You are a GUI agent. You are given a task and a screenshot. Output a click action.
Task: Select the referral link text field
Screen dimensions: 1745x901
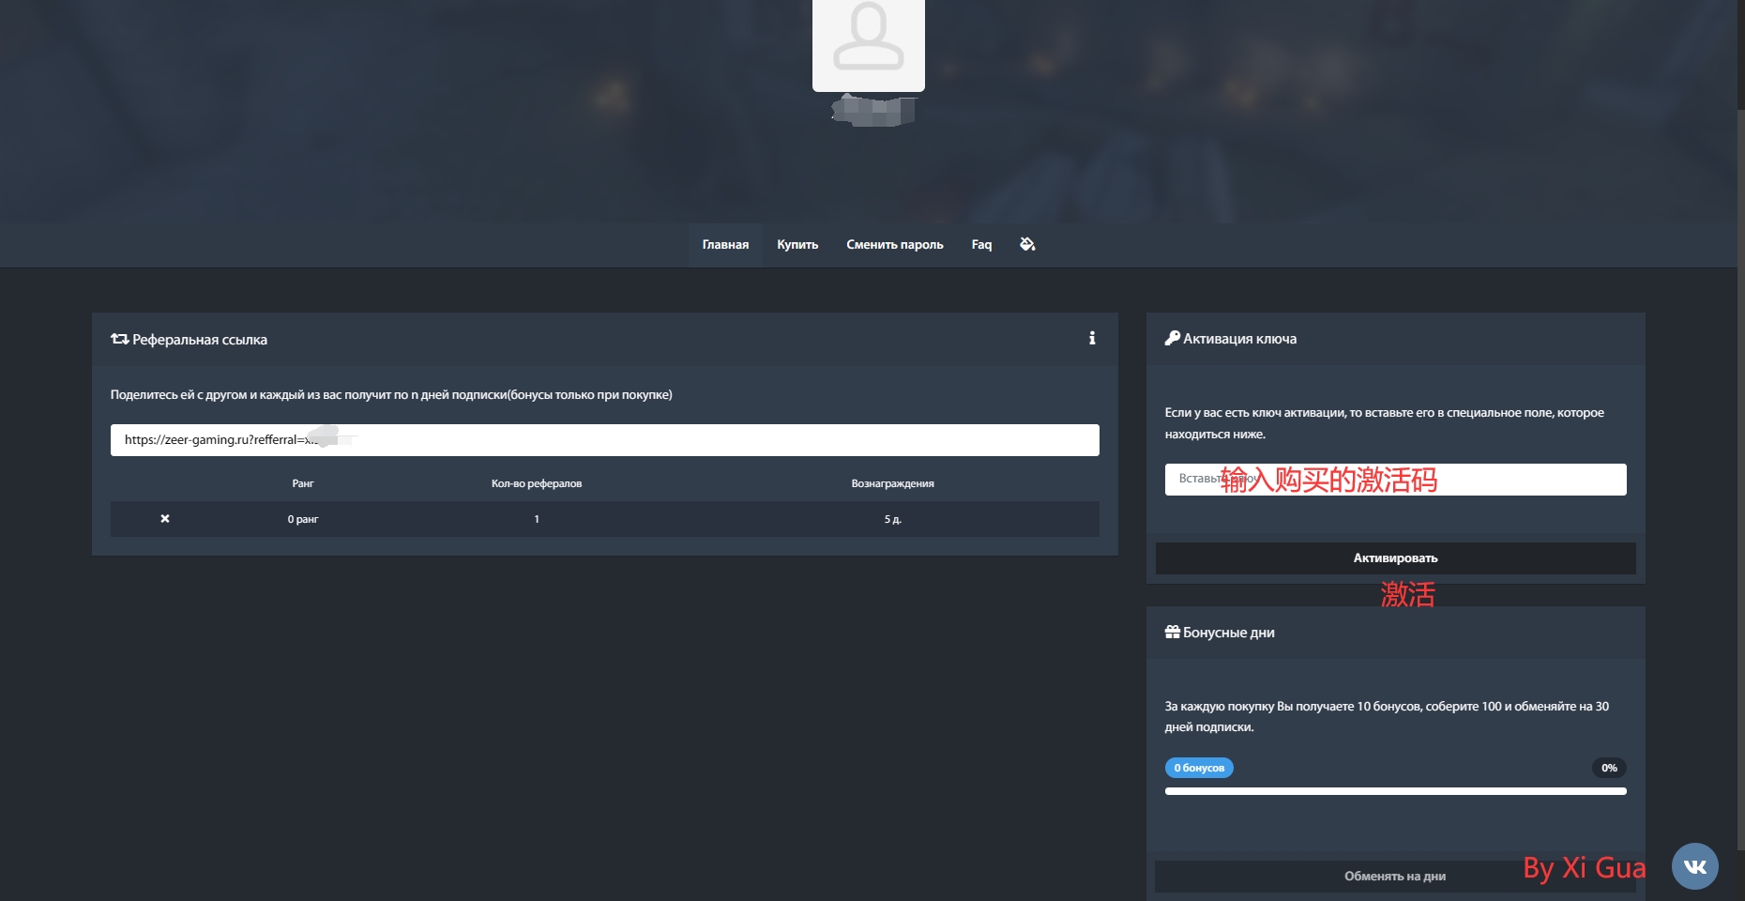604,440
